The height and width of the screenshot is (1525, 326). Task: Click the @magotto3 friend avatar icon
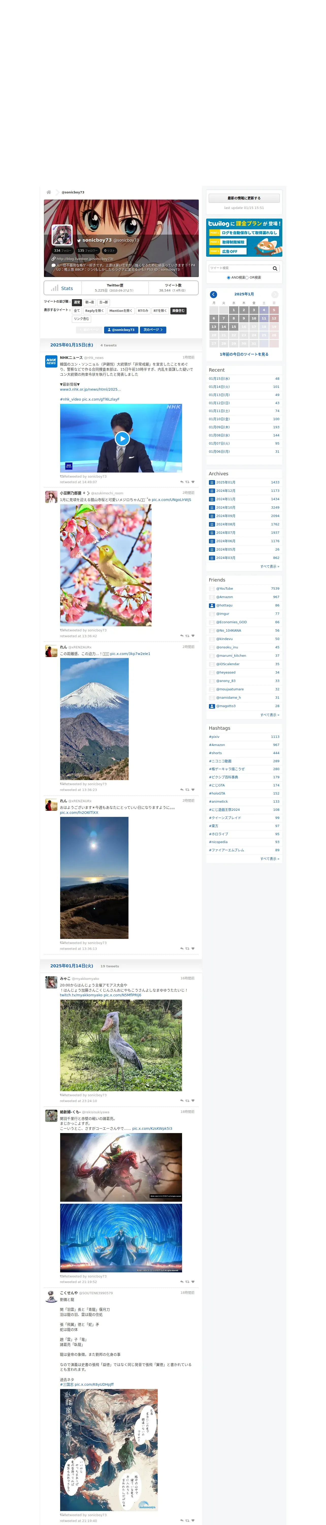(x=212, y=706)
